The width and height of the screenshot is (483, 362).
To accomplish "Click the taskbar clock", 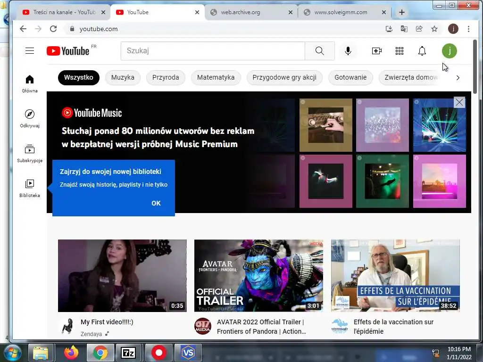I will (x=459, y=353).
